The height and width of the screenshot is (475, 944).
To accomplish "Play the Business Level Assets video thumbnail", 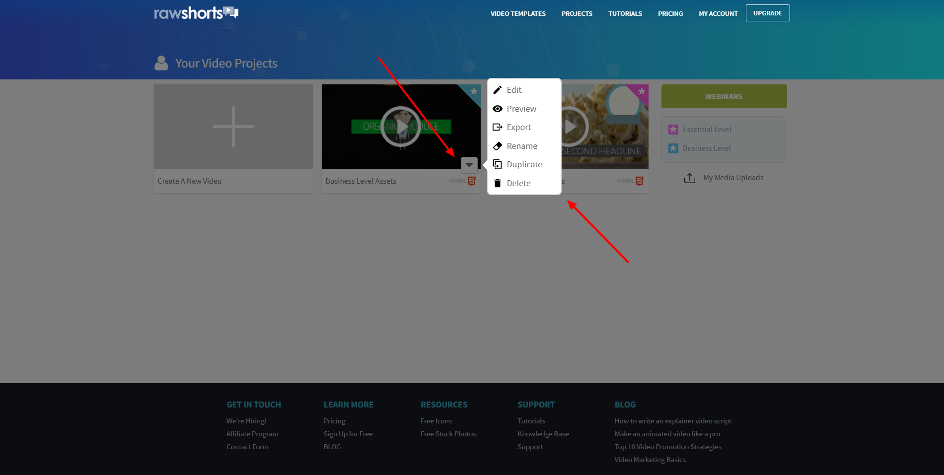I will coord(401,127).
